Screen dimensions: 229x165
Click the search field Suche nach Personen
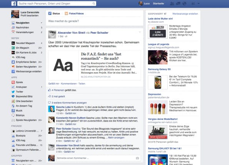tap(55, 3)
